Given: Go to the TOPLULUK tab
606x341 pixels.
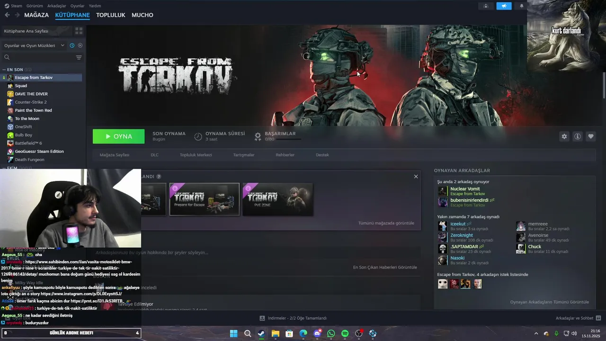Looking at the screenshot, I should pos(111,15).
